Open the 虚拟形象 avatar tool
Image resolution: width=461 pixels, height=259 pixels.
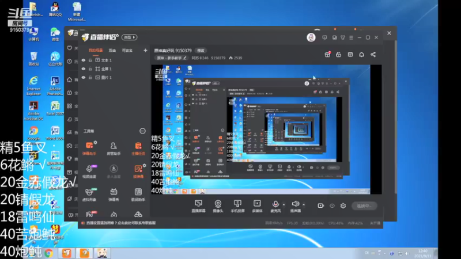click(89, 194)
